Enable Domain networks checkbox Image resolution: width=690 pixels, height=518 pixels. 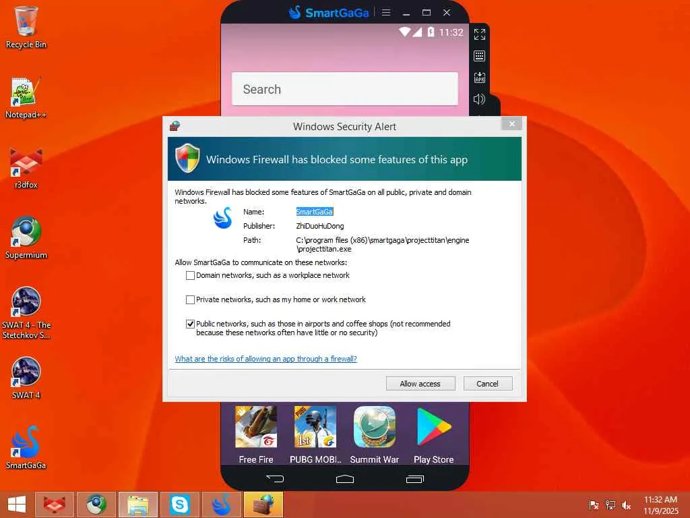click(190, 275)
